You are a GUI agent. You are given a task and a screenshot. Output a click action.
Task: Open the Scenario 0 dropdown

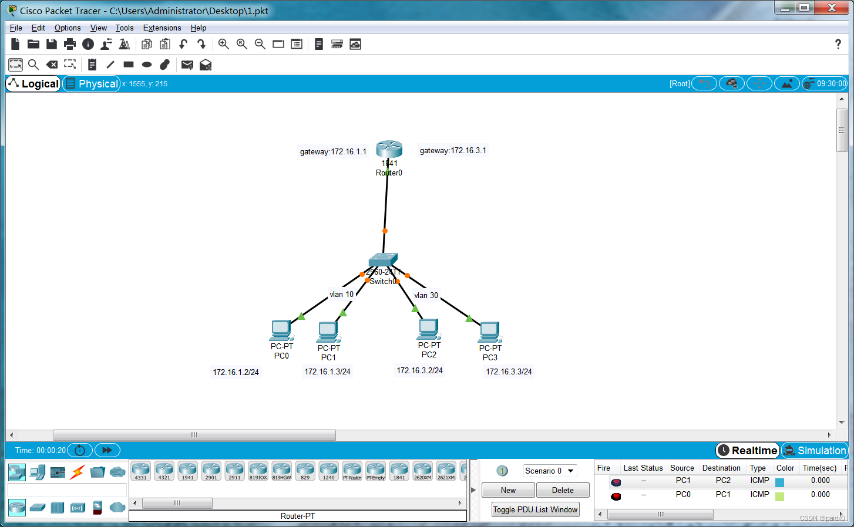[550, 471]
